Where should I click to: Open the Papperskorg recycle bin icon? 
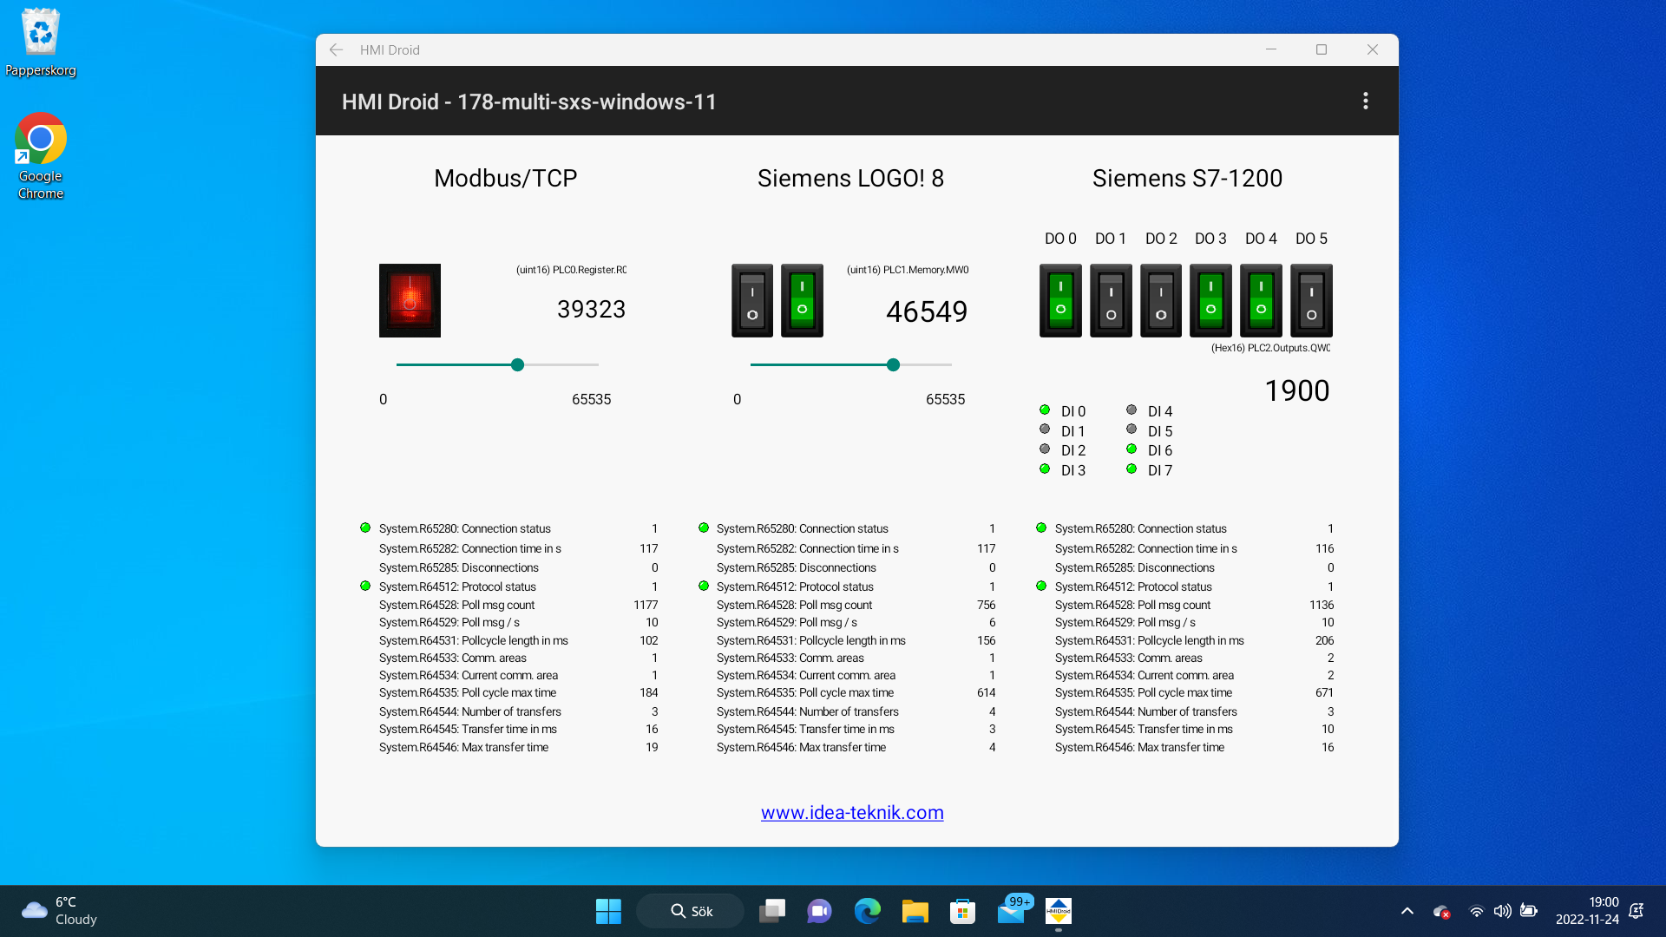(41, 43)
